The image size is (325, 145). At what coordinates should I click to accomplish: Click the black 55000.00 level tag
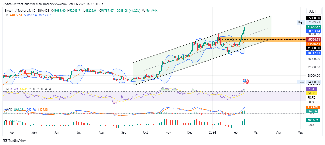313,18
